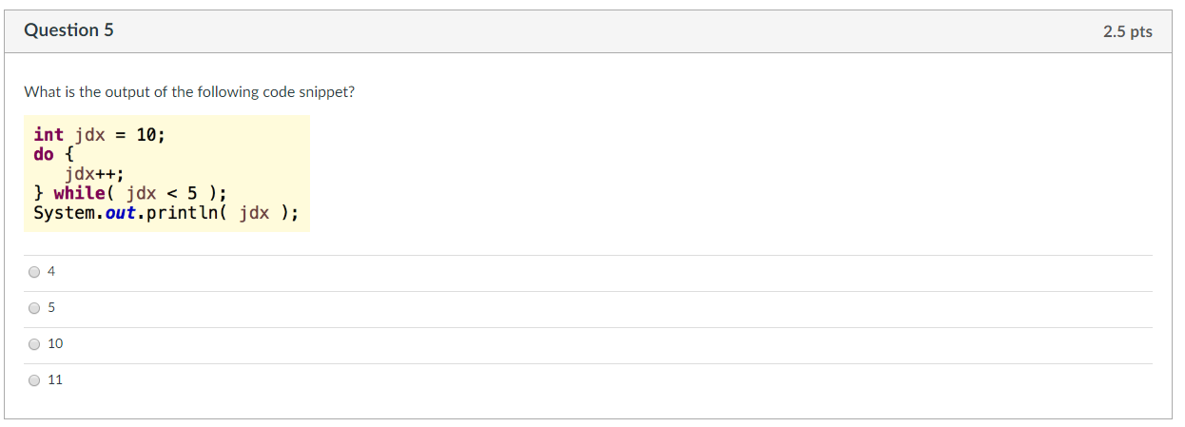Click the "jdx" argument inside println

coord(255,213)
